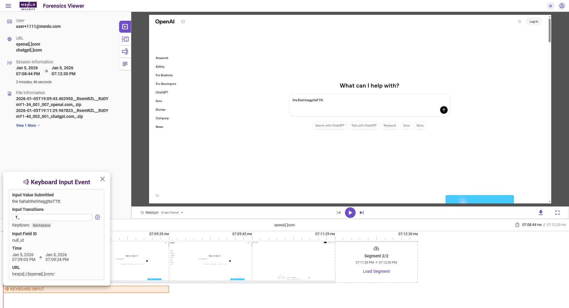This screenshot has width=569, height=308.
Task: Select News in OpenAI side navigation
Action: tap(159, 127)
